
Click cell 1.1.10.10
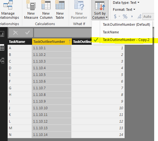tap(52, 108)
